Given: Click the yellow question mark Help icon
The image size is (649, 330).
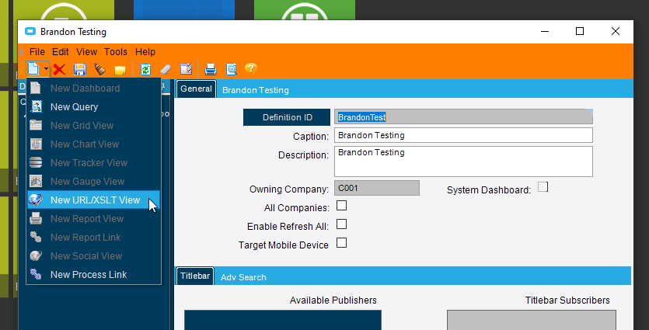Looking at the screenshot, I should (x=251, y=68).
